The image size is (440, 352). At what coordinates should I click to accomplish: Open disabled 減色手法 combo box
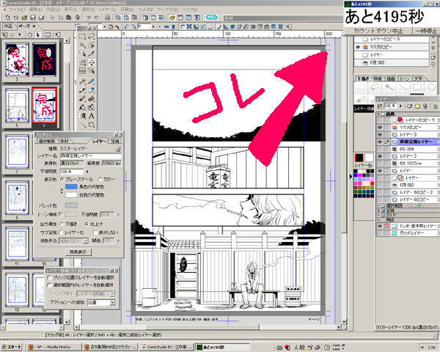click(74, 241)
